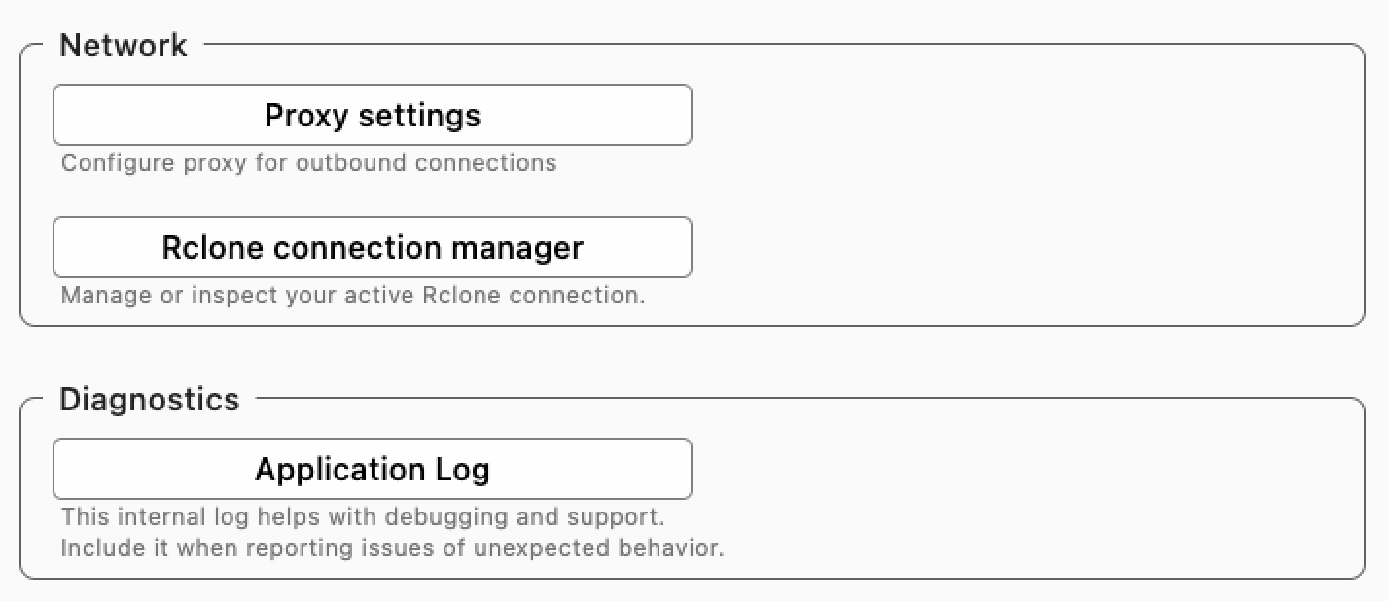Click the Rclone connection manager button text
Screen dimensions: 1389x601
tap(372, 247)
